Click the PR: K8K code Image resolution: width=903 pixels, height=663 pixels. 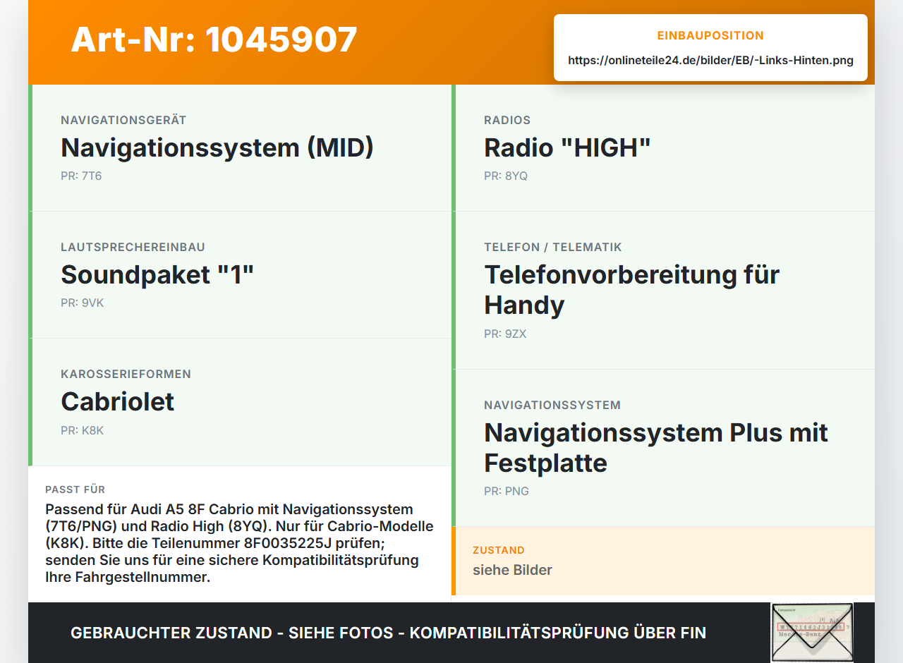(x=82, y=430)
